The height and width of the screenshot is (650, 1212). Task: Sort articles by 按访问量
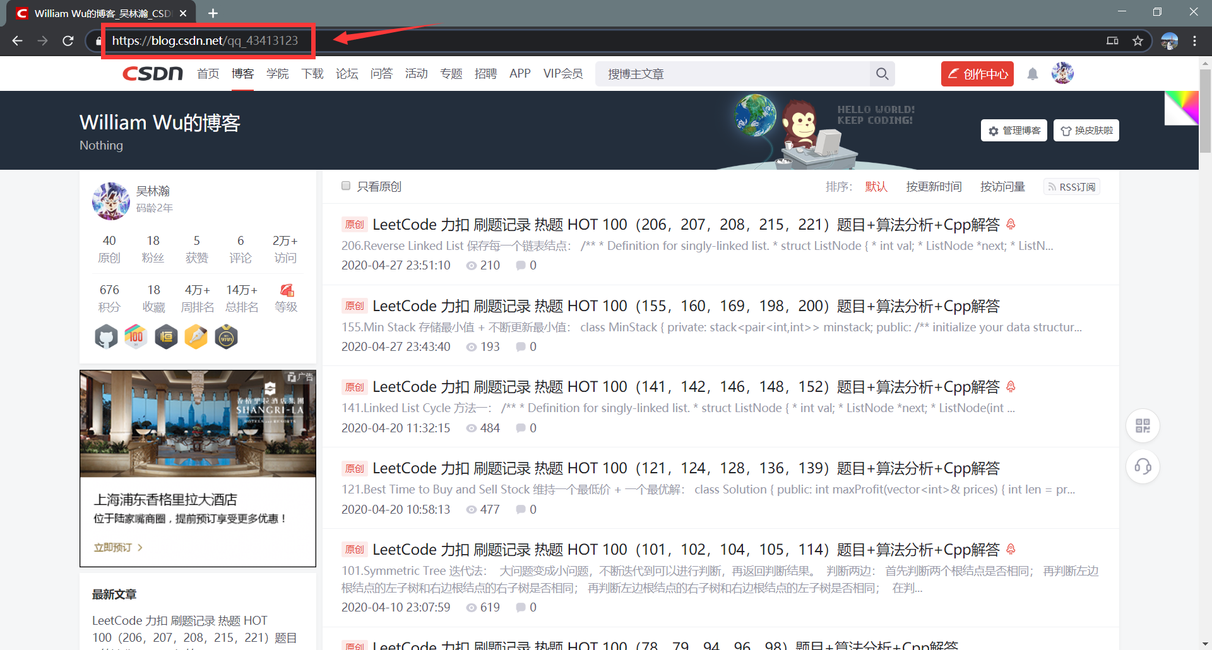pyautogui.click(x=1002, y=187)
